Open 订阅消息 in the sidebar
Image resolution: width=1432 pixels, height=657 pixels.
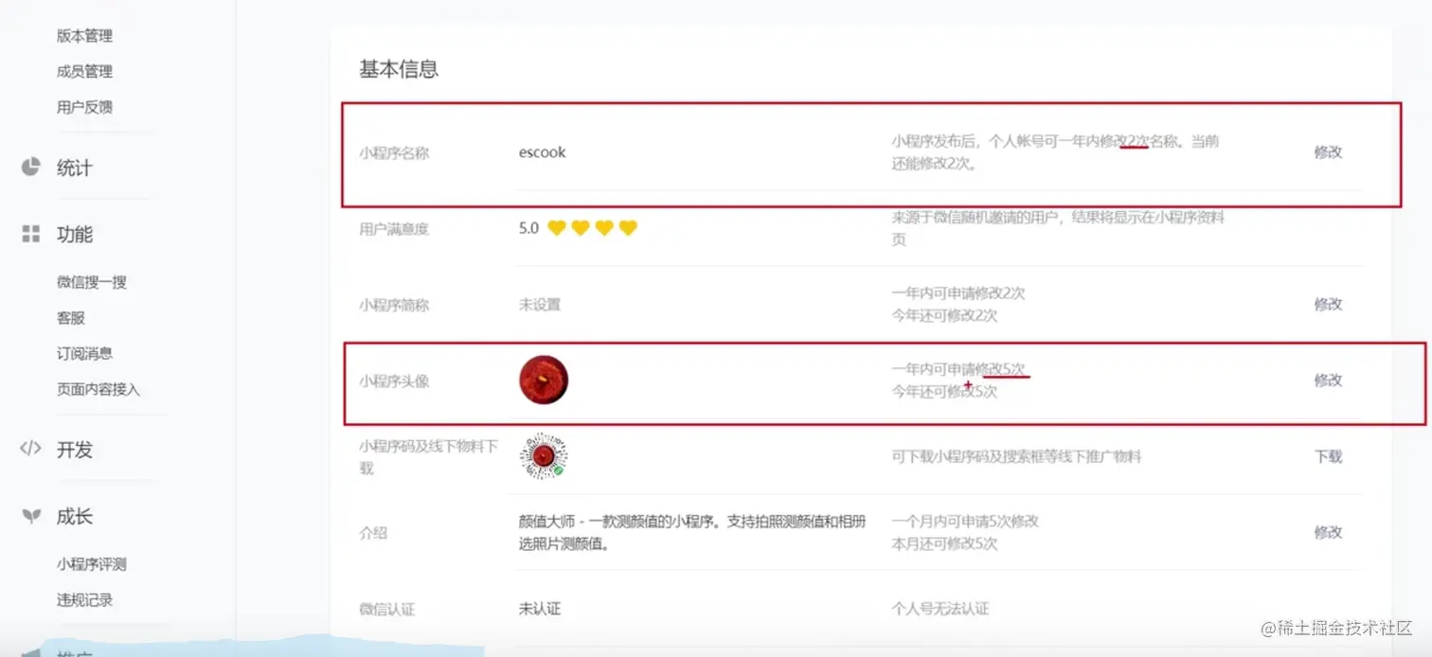click(x=84, y=353)
